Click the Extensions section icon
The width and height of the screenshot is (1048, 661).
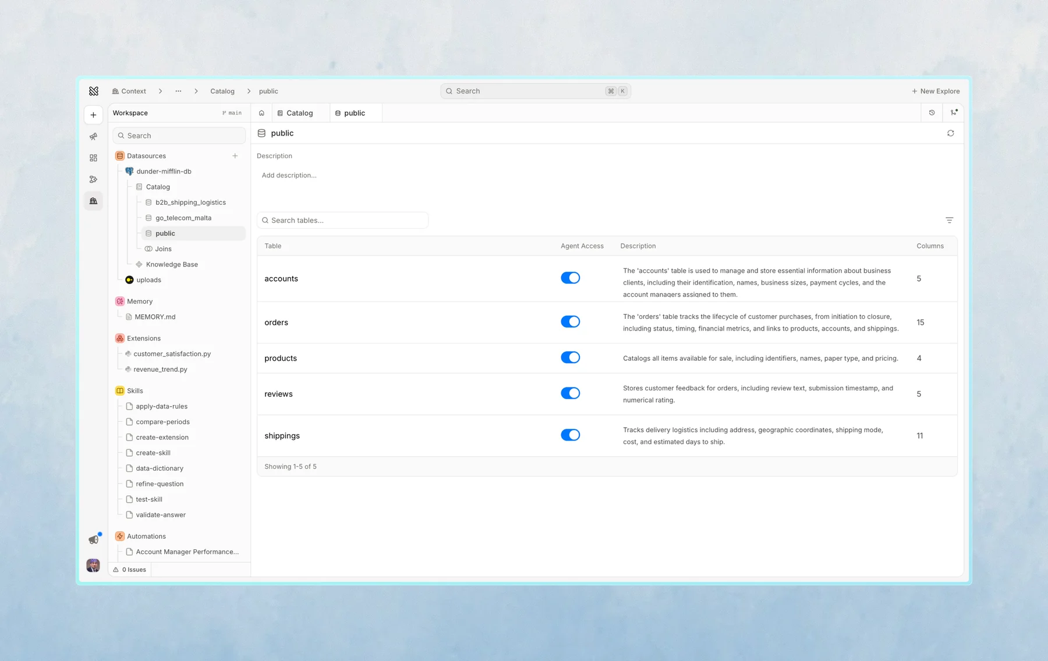(x=120, y=338)
